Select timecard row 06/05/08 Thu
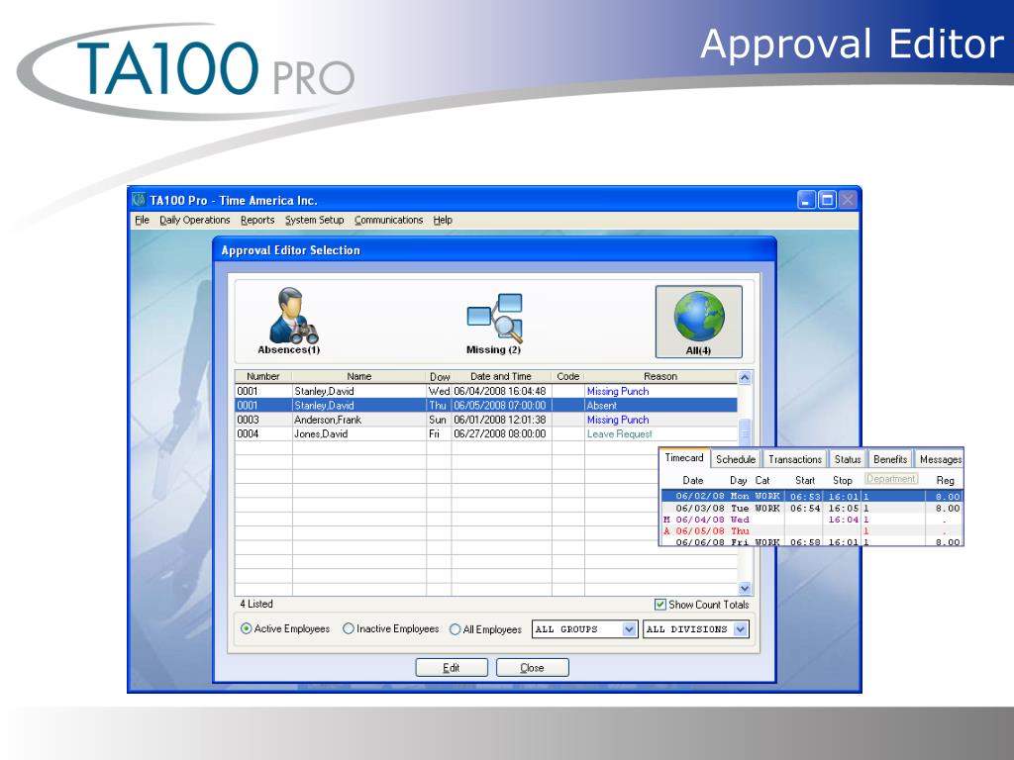Viewport: 1014px width, 760px height. tap(812, 531)
